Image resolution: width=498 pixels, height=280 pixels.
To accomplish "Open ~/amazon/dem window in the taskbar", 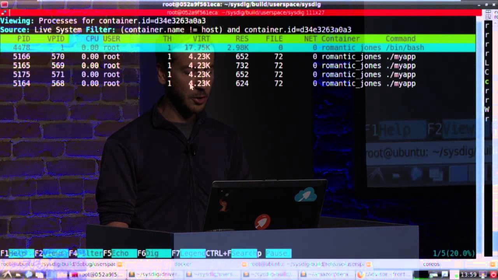I will (326, 275).
